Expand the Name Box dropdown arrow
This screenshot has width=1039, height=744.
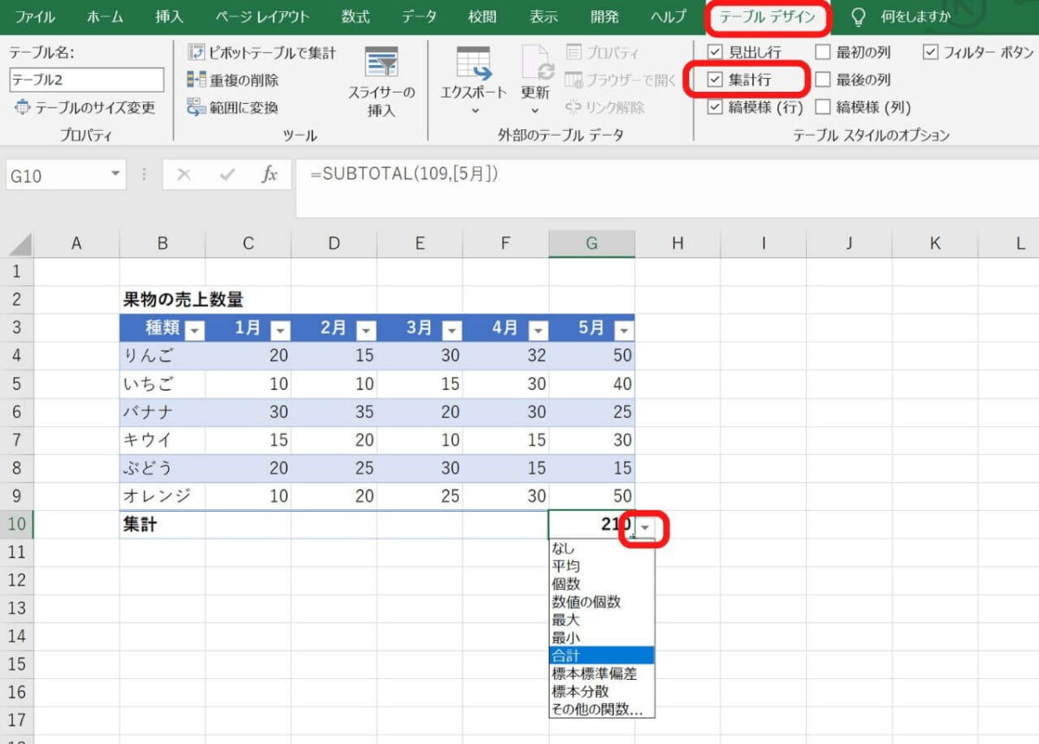pos(117,175)
